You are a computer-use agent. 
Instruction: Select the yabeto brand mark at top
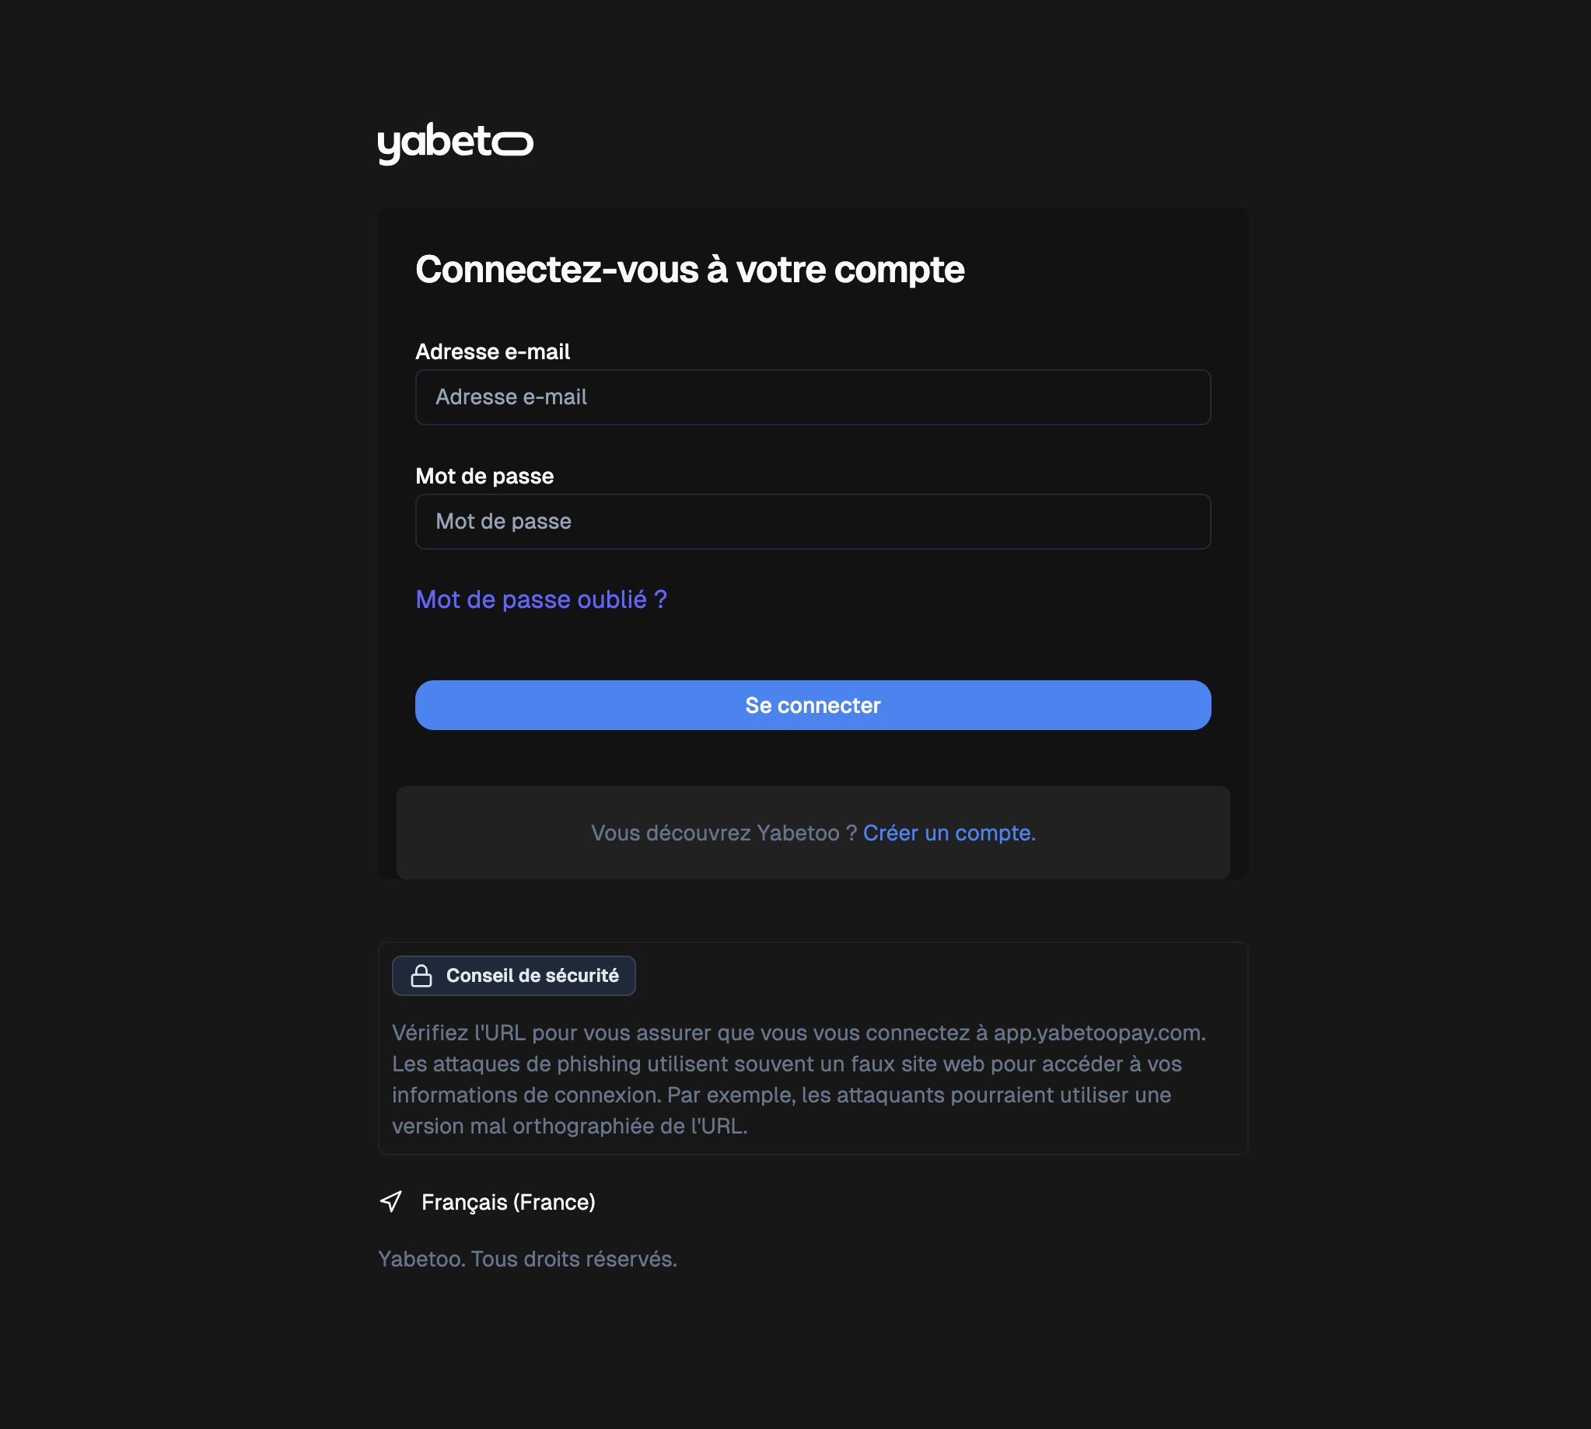[x=456, y=143]
